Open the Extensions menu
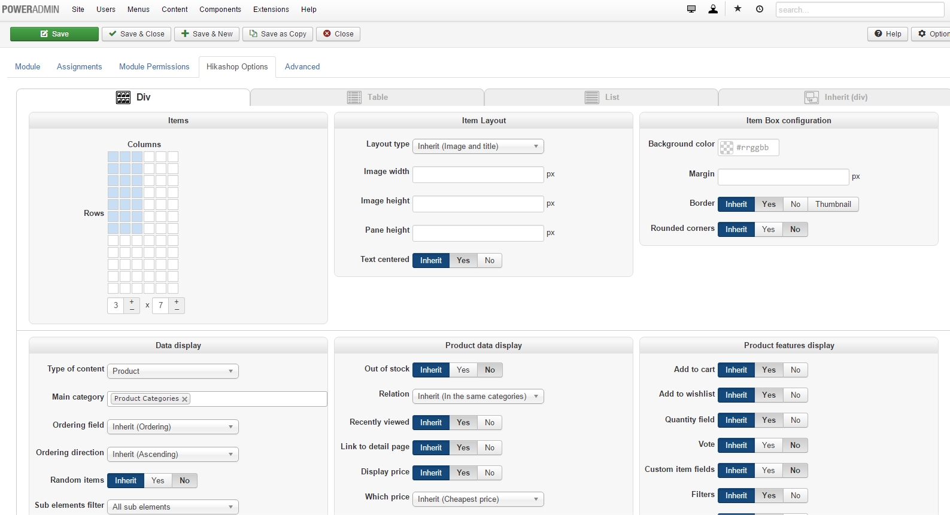Screen dimensions: 950x515 click(x=271, y=10)
